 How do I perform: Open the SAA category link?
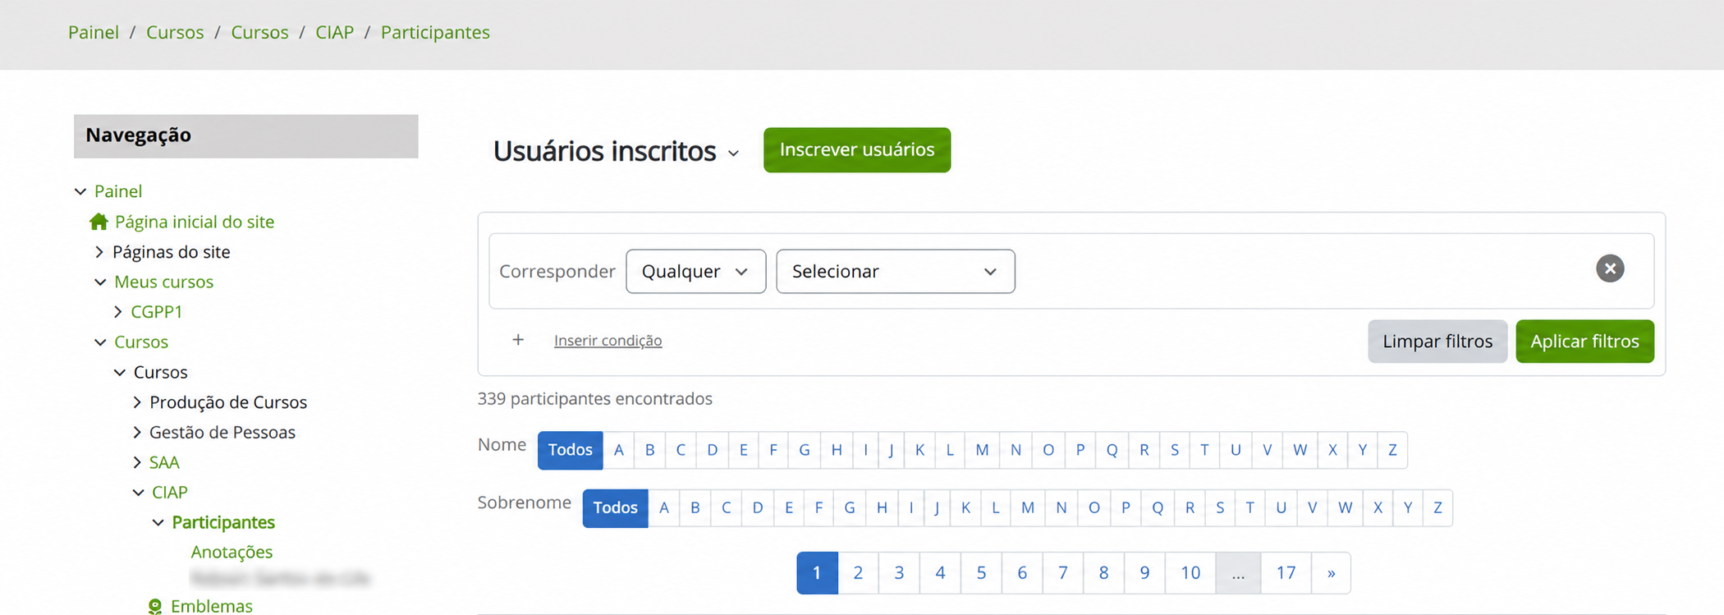tap(164, 462)
